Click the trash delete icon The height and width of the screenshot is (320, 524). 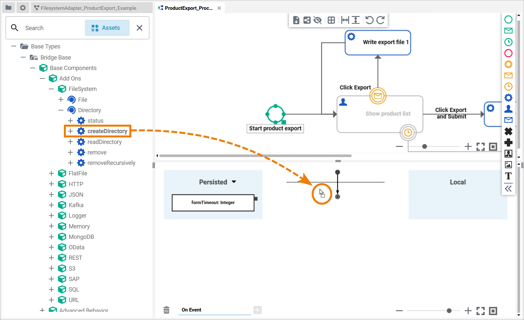(166, 310)
